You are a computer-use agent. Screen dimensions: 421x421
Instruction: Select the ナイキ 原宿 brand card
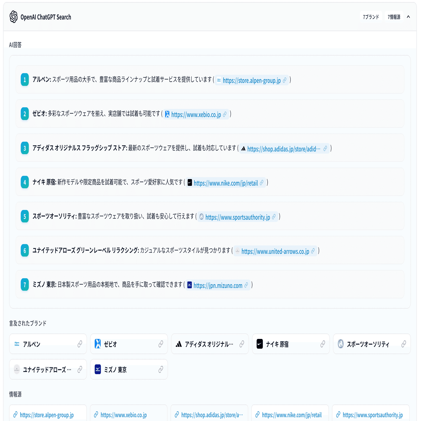click(291, 344)
